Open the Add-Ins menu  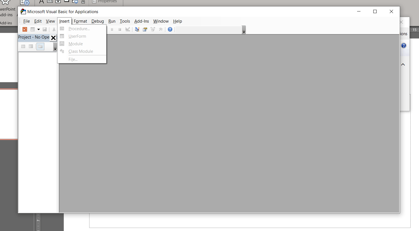pos(141,21)
